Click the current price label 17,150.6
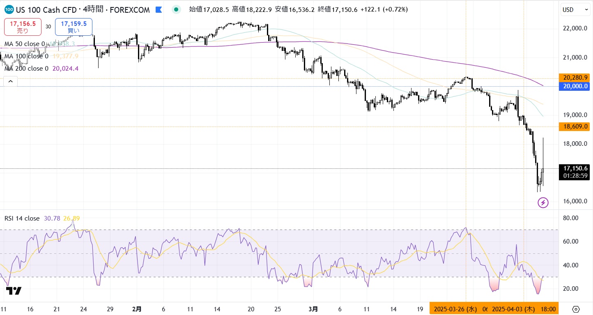Screen dimensions: 593x315 (574, 168)
